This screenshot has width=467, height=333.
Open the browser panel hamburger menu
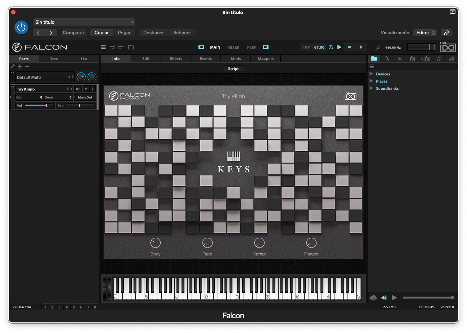click(x=372, y=66)
